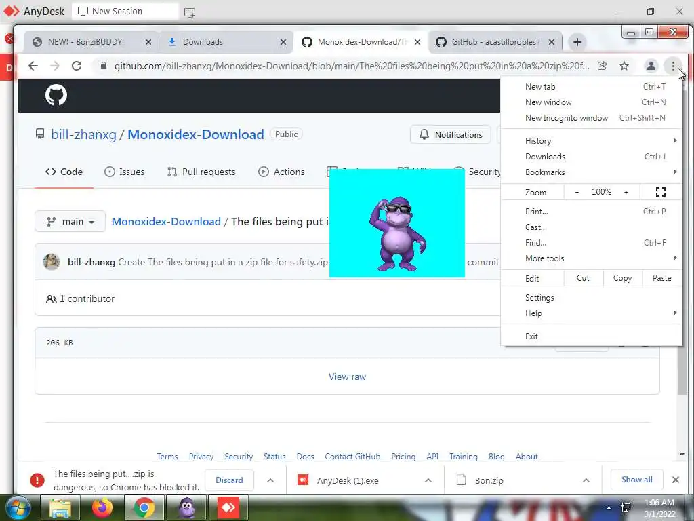
Task: Click the GitHub Octocat logo
Action: [56, 95]
